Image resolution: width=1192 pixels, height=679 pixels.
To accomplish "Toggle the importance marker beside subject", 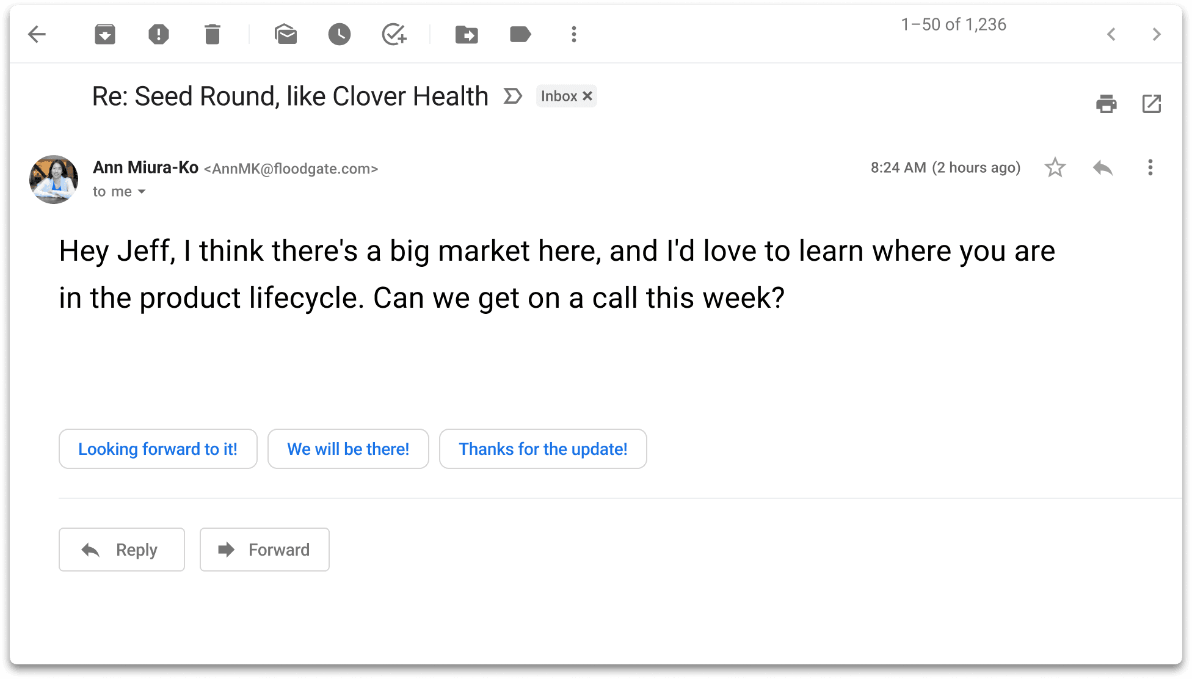I will coord(513,96).
